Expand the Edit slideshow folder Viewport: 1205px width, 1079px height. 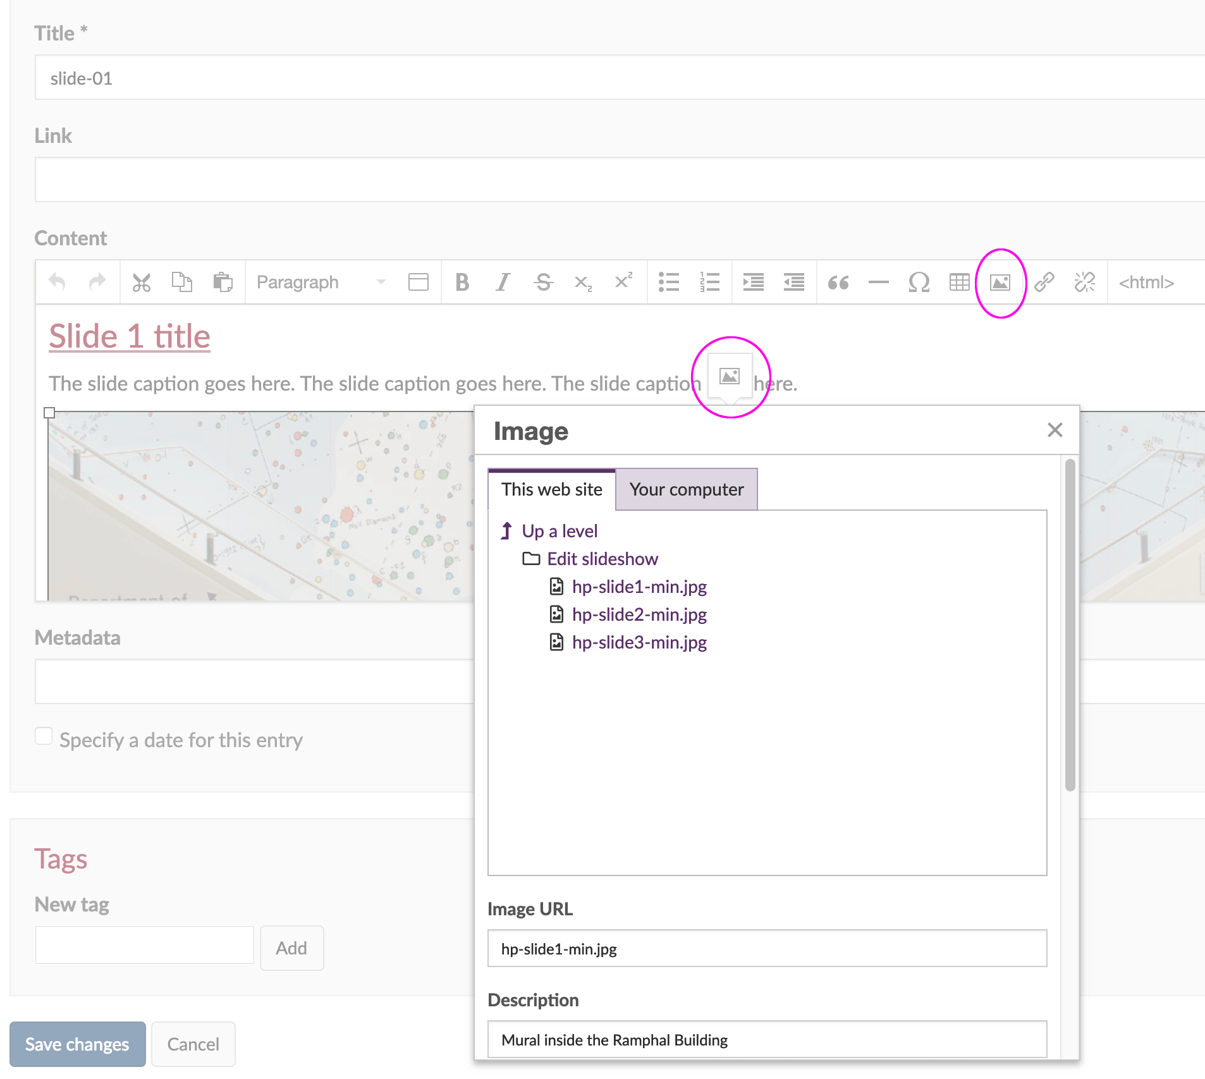pyautogui.click(x=602, y=559)
